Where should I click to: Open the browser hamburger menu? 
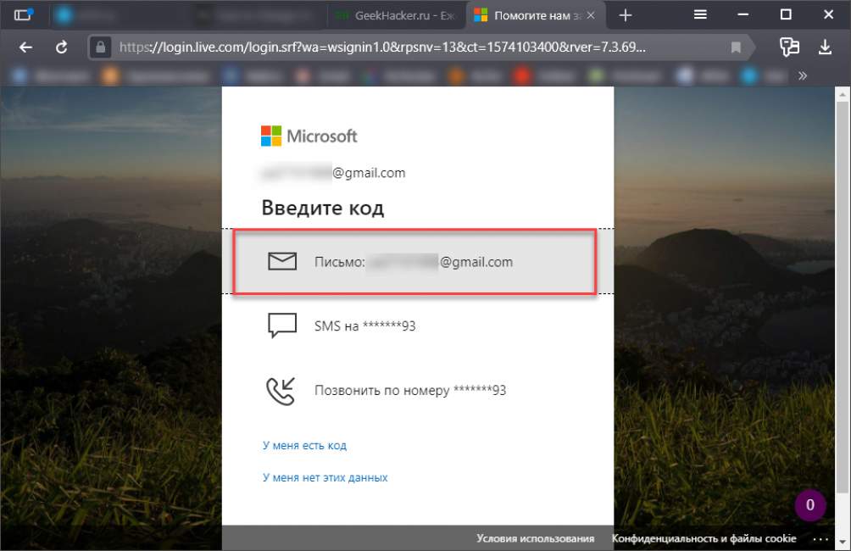(x=700, y=14)
